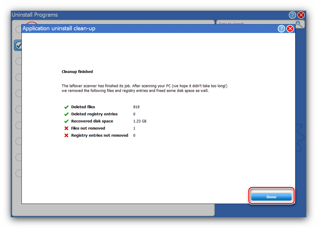Screen dimensions: 317x228
Task: Click red X beside Registry entries not removed
Action: tap(66, 135)
